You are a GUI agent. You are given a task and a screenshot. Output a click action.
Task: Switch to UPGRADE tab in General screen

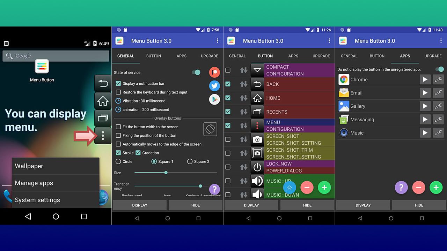pos(210,56)
